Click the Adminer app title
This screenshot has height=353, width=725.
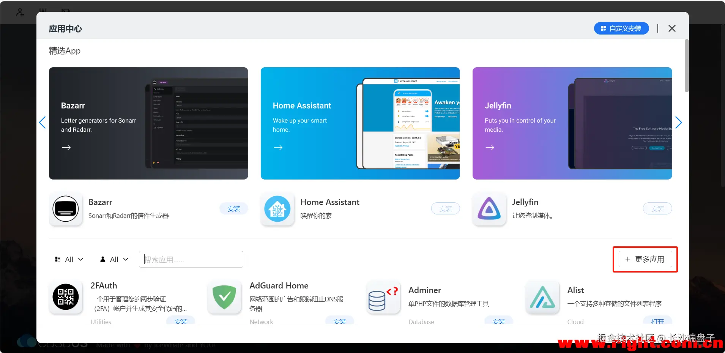[x=425, y=290]
